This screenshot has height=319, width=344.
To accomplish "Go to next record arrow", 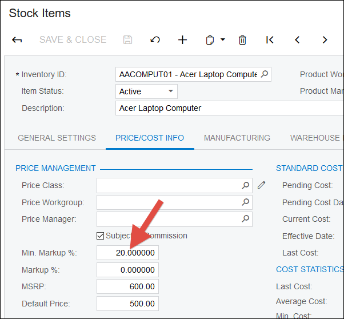I will point(325,40).
